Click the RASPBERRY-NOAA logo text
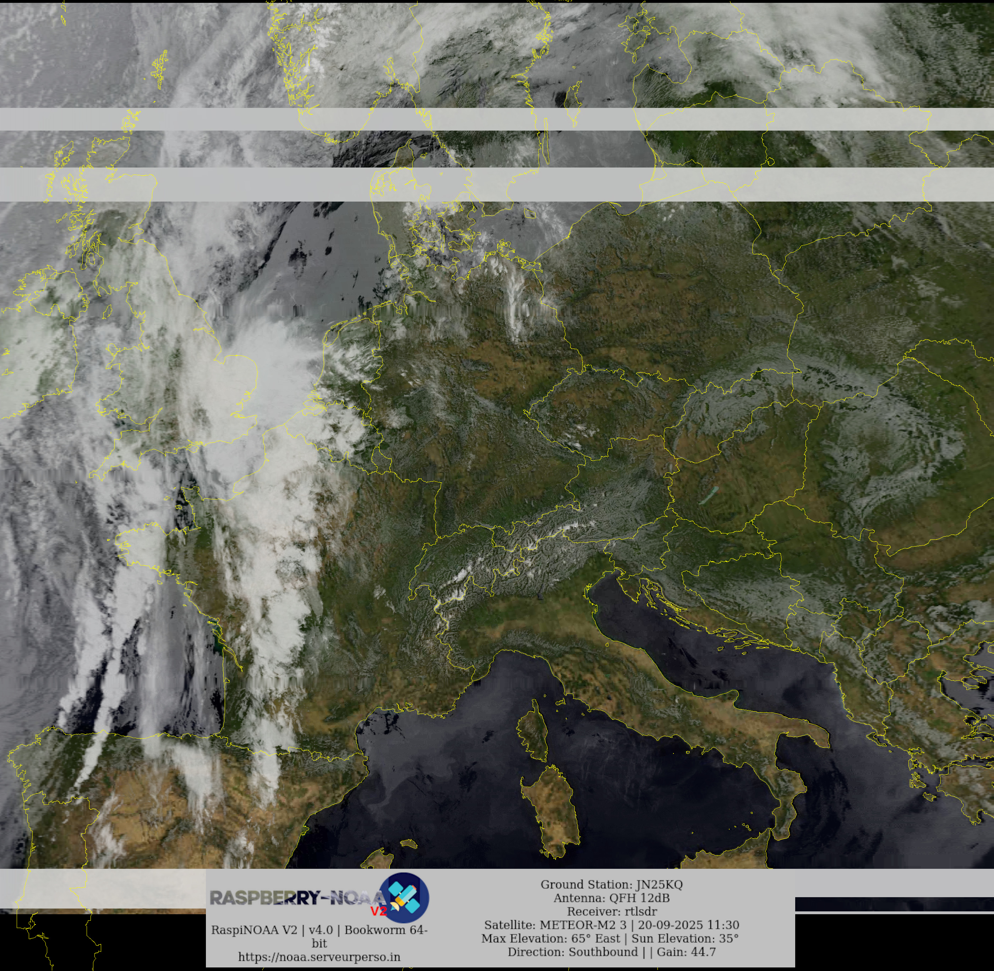This screenshot has width=994, height=971. [298, 898]
